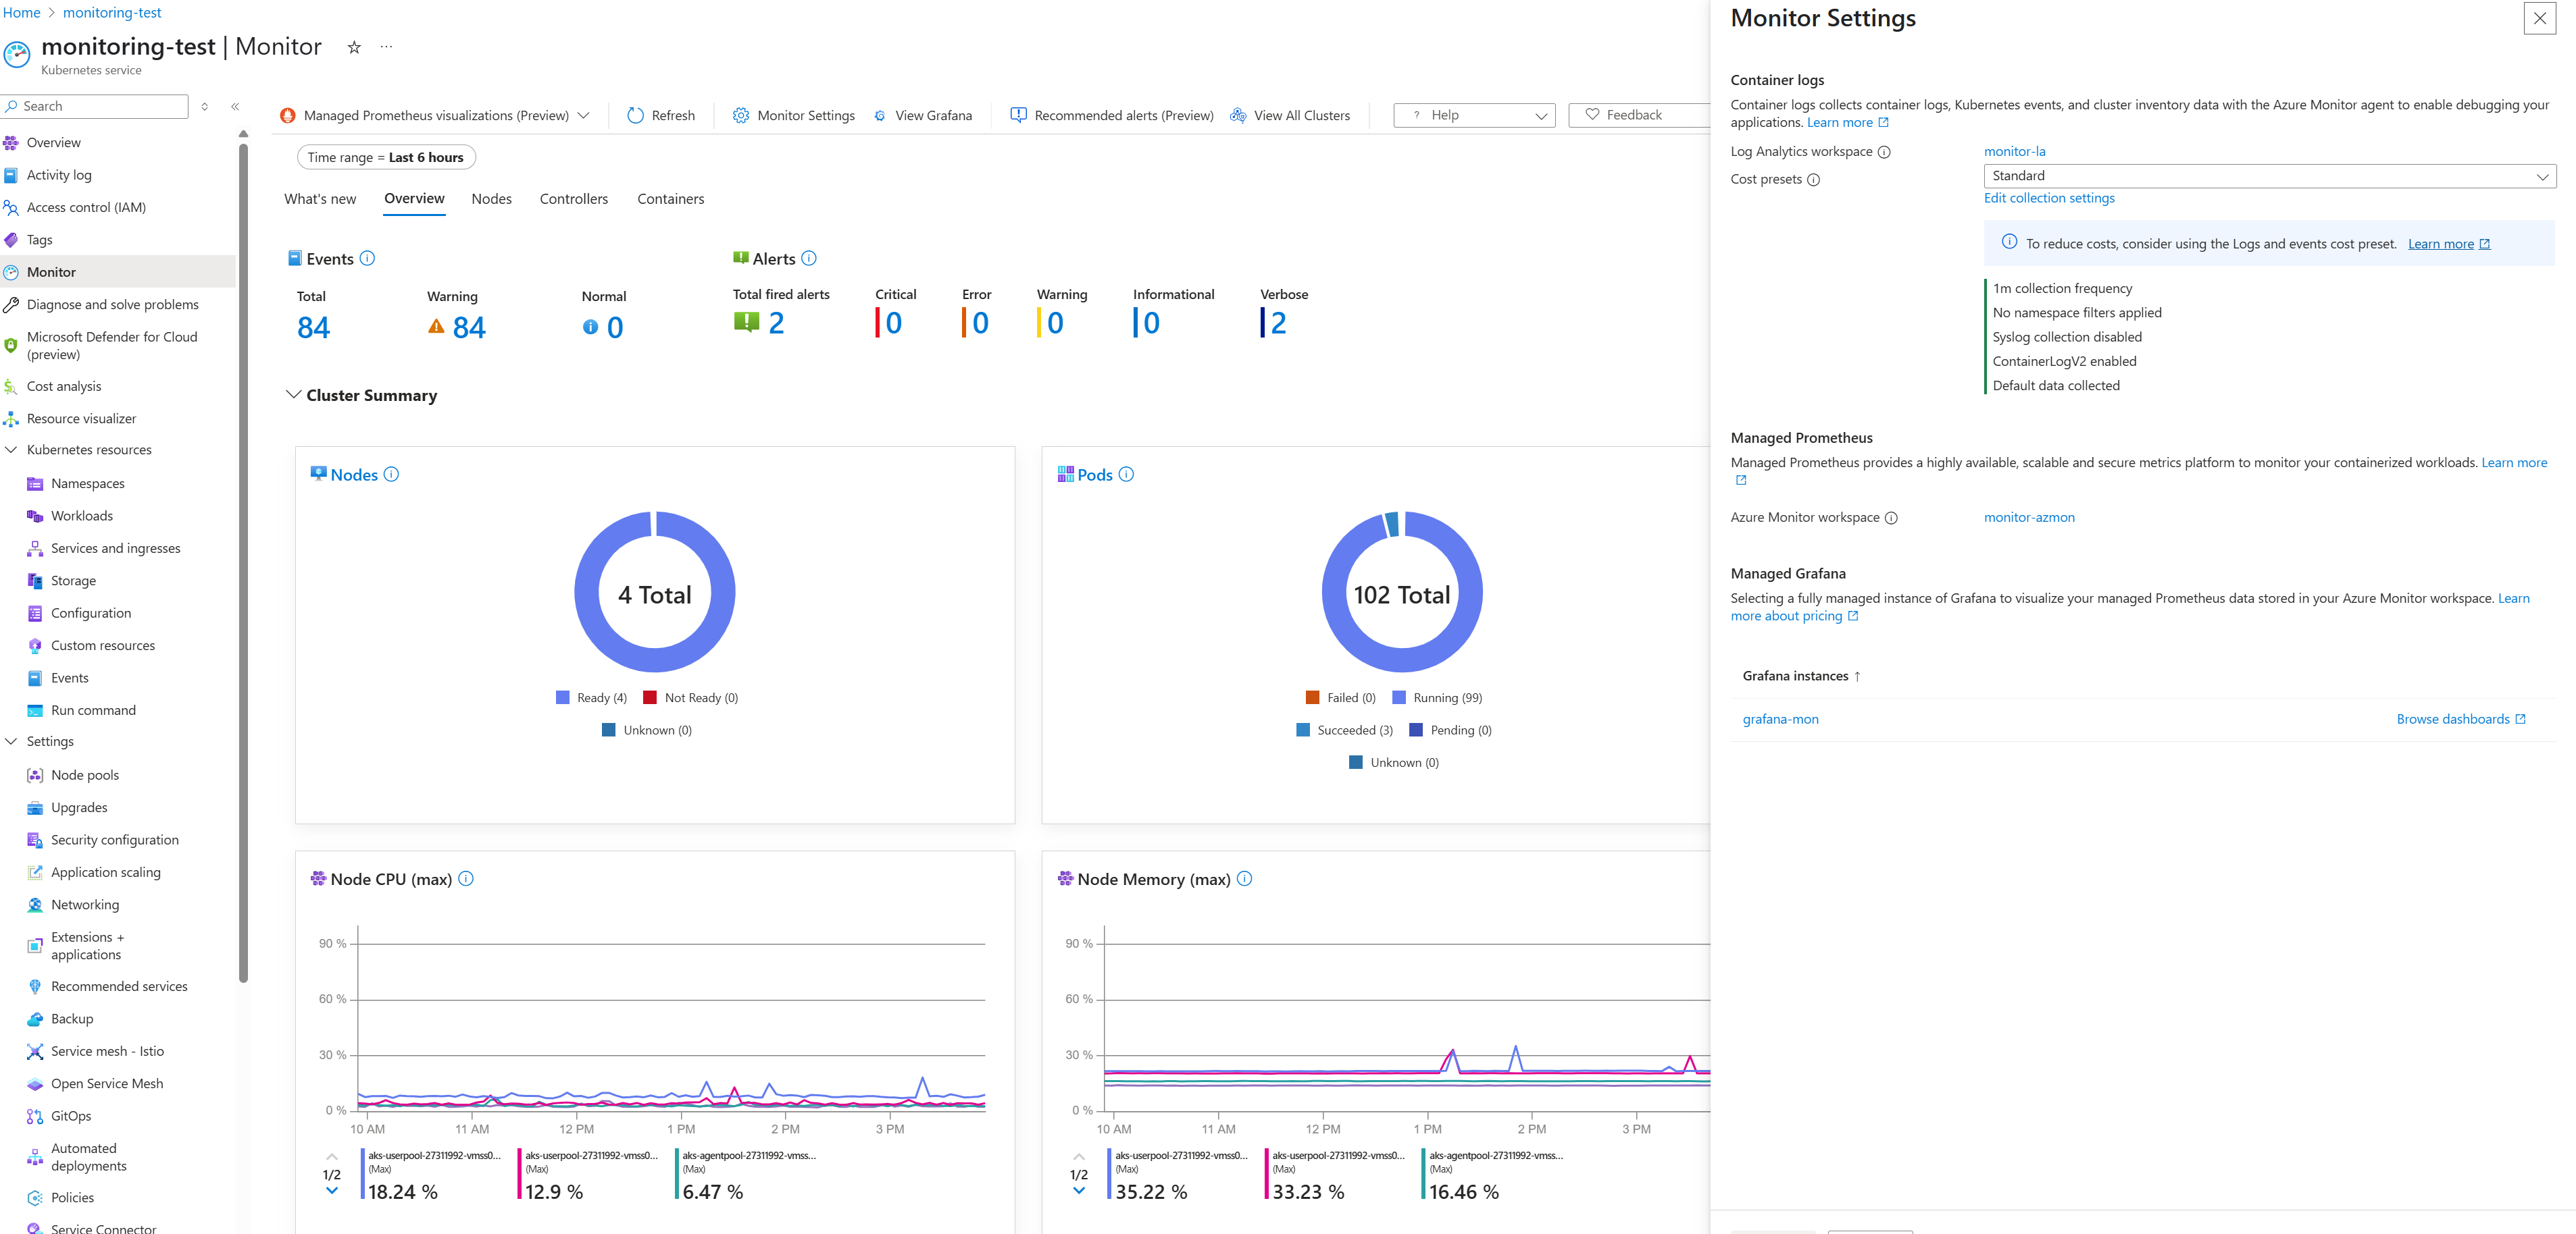The height and width of the screenshot is (1234, 2576).
Task: Collapse the Settings group in sidebar
Action: (11, 741)
